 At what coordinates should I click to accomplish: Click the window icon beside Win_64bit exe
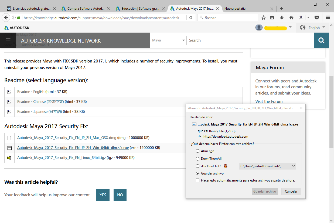[x=9, y=148]
